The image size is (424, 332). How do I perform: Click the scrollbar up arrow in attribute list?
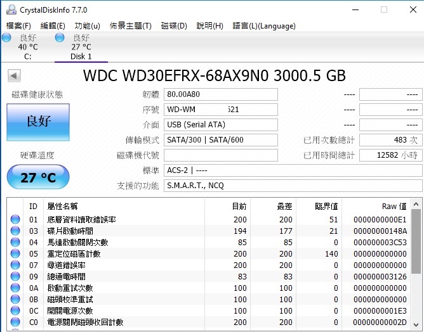pos(416,204)
